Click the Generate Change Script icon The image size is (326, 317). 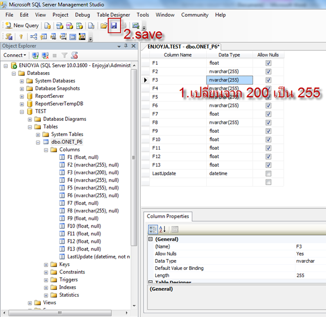(9, 37)
